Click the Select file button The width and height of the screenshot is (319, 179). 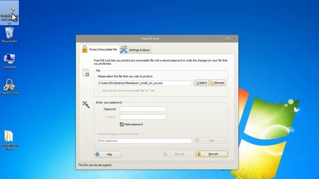[x=201, y=83]
